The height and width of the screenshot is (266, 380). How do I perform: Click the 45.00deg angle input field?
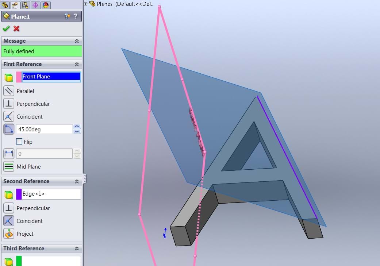tap(45, 129)
